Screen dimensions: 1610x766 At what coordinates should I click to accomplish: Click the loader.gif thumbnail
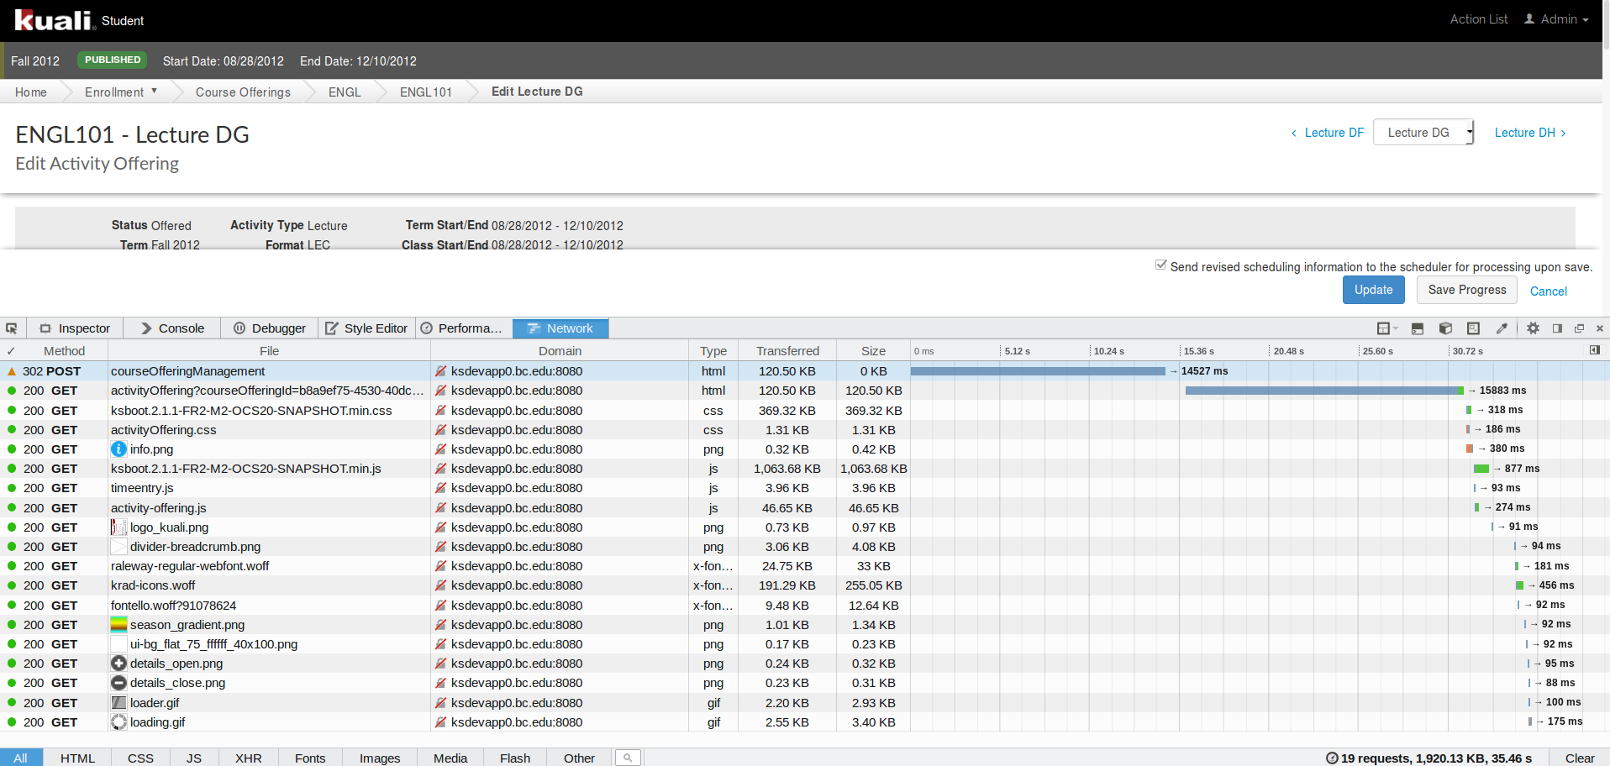point(119,703)
